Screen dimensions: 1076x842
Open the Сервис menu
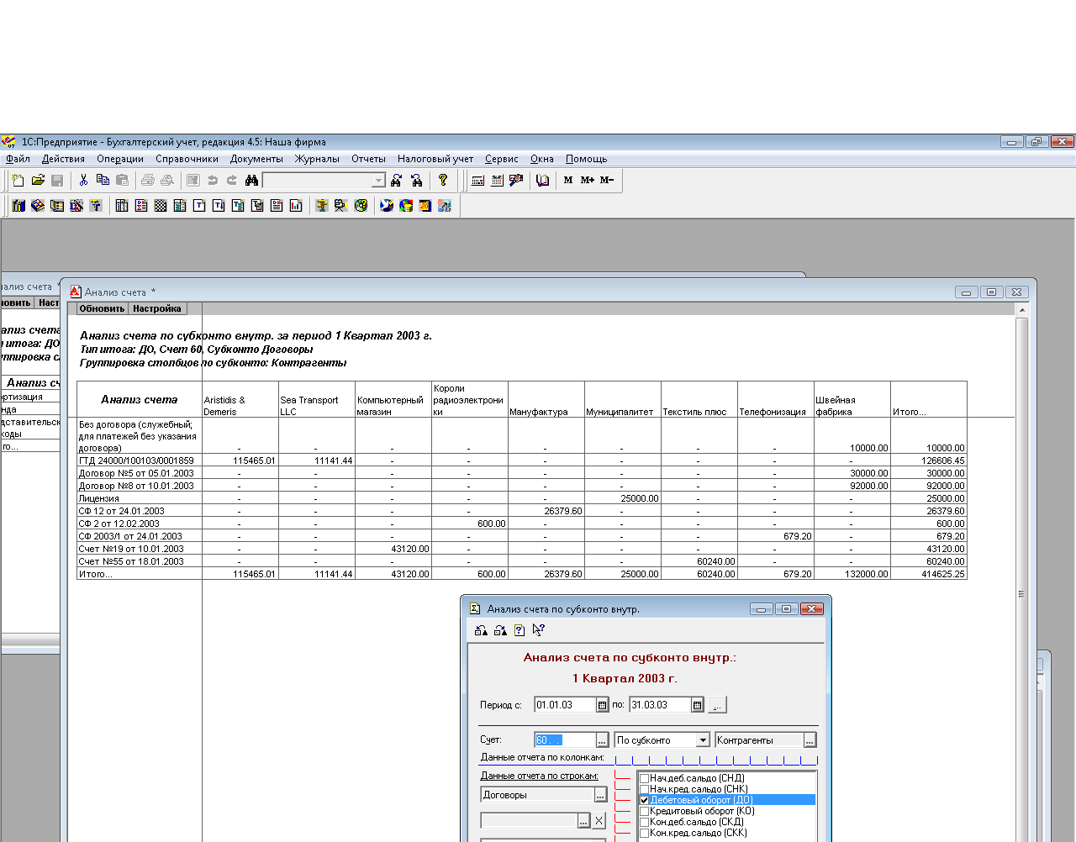[x=502, y=159]
